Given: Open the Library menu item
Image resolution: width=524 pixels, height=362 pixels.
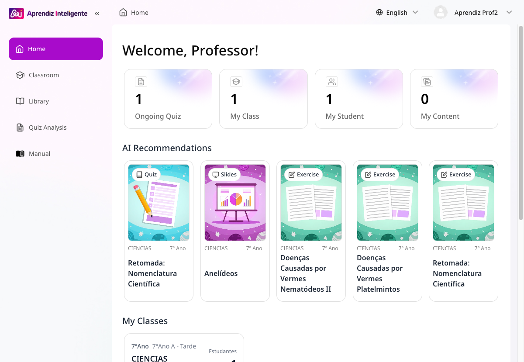Looking at the screenshot, I should 56,101.
